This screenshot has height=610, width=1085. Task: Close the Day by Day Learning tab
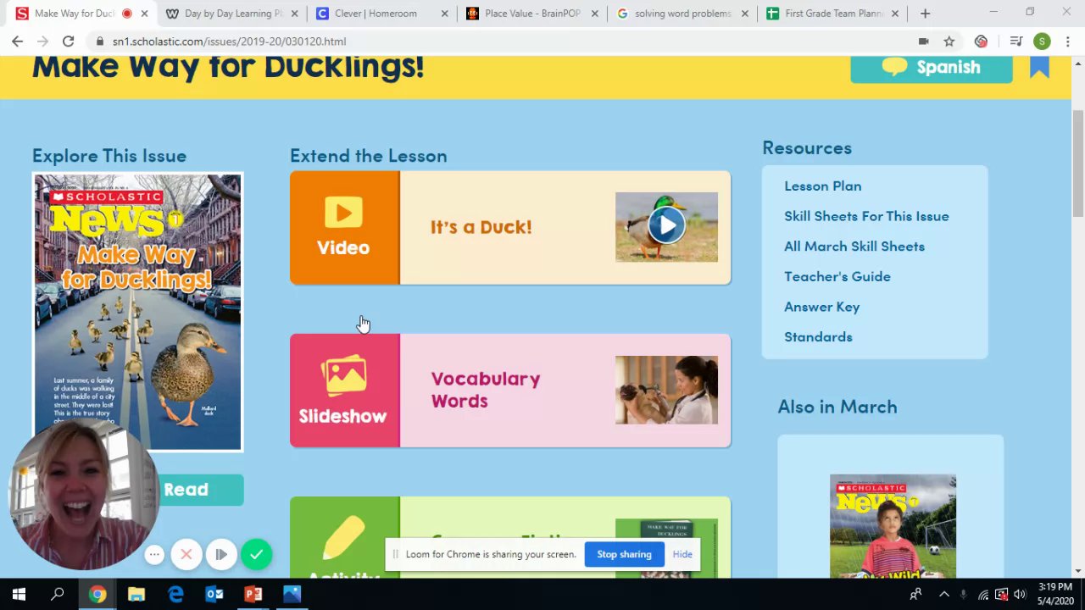click(294, 14)
